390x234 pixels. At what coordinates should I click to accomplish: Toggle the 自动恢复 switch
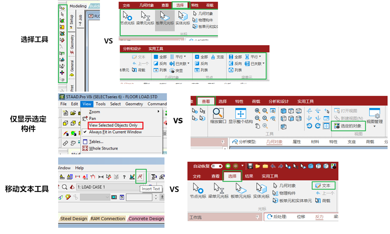click(216, 166)
